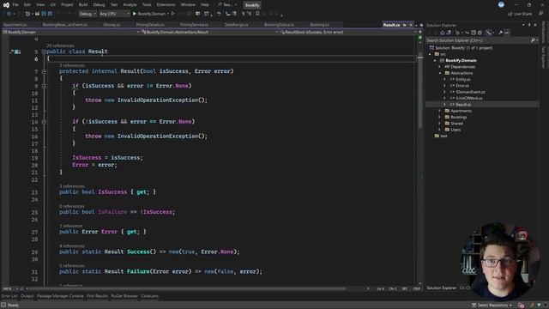Collapse the if block at line 9
This screenshot has width=549, height=309.
pyautogui.click(x=44, y=86)
